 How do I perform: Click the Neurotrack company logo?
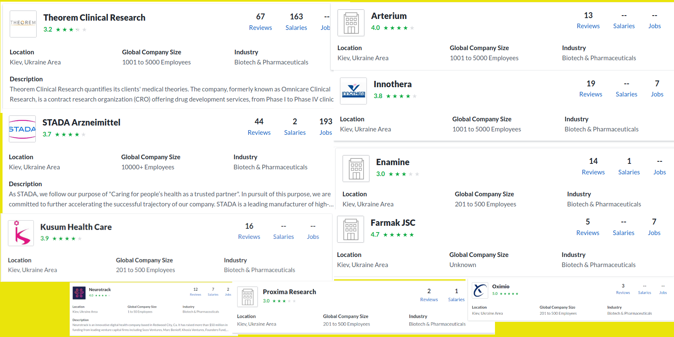click(x=79, y=293)
